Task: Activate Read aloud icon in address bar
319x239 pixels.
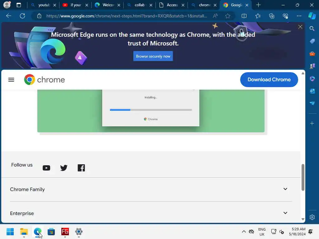Action: 215,16
